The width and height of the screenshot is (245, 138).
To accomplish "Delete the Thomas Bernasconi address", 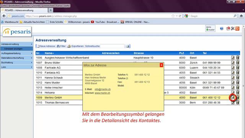I will (x=238, y=102).
